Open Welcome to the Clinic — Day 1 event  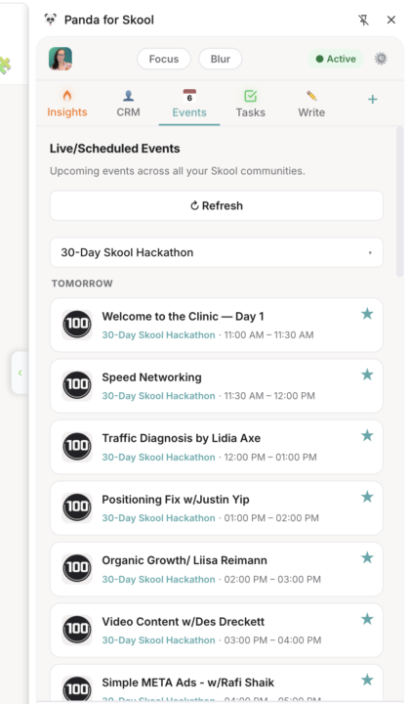point(183,316)
